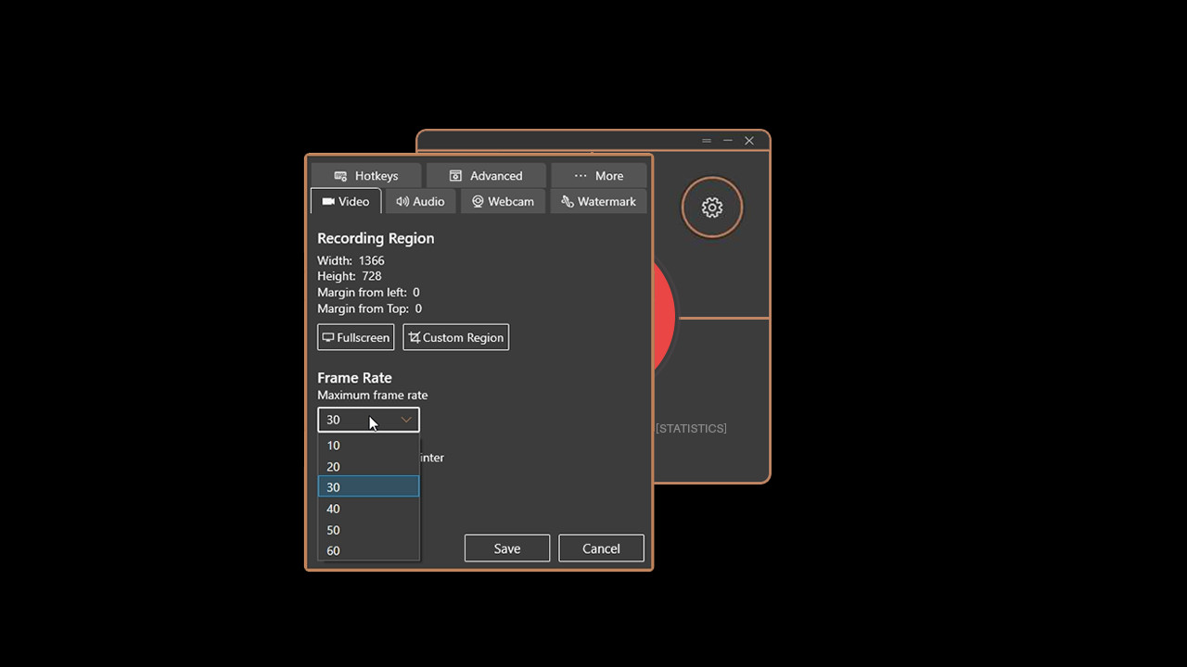Select 10 from frame rate list
The image size is (1187, 667).
369,446
